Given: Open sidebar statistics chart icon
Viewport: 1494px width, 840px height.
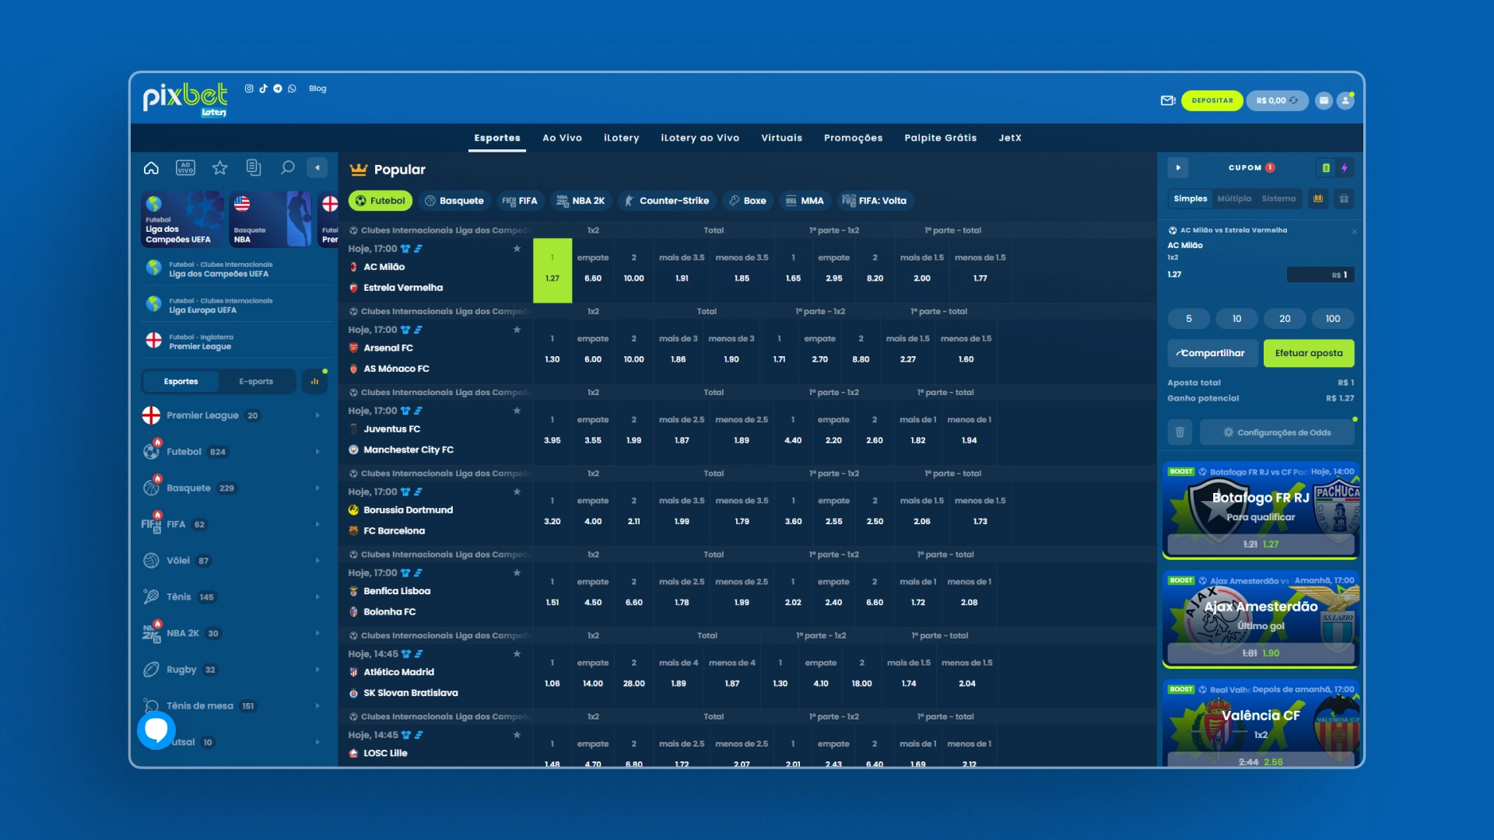Looking at the screenshot, I should pyautogui.click(x=314, y=382).
